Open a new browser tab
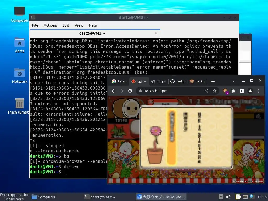The image size is (268, 201). click(x=213, y=81)
